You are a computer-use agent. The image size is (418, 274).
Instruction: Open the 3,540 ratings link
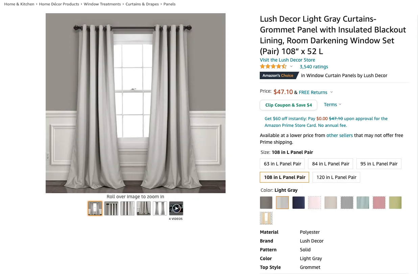click(x=314, y=67)
